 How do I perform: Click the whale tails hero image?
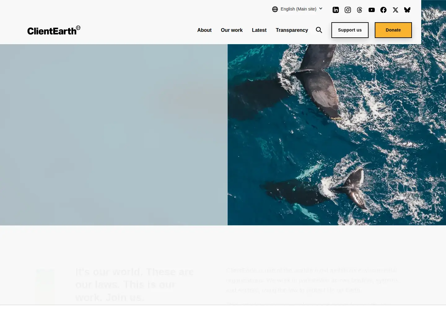tap(337, 135)
